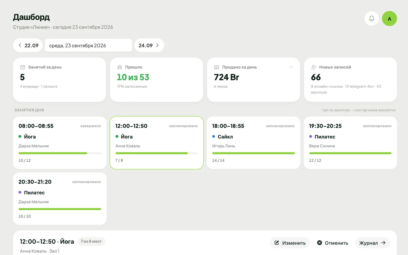The image size is (408, 255).
Task: Open notifications bell icon
Action: coord(372,19)
